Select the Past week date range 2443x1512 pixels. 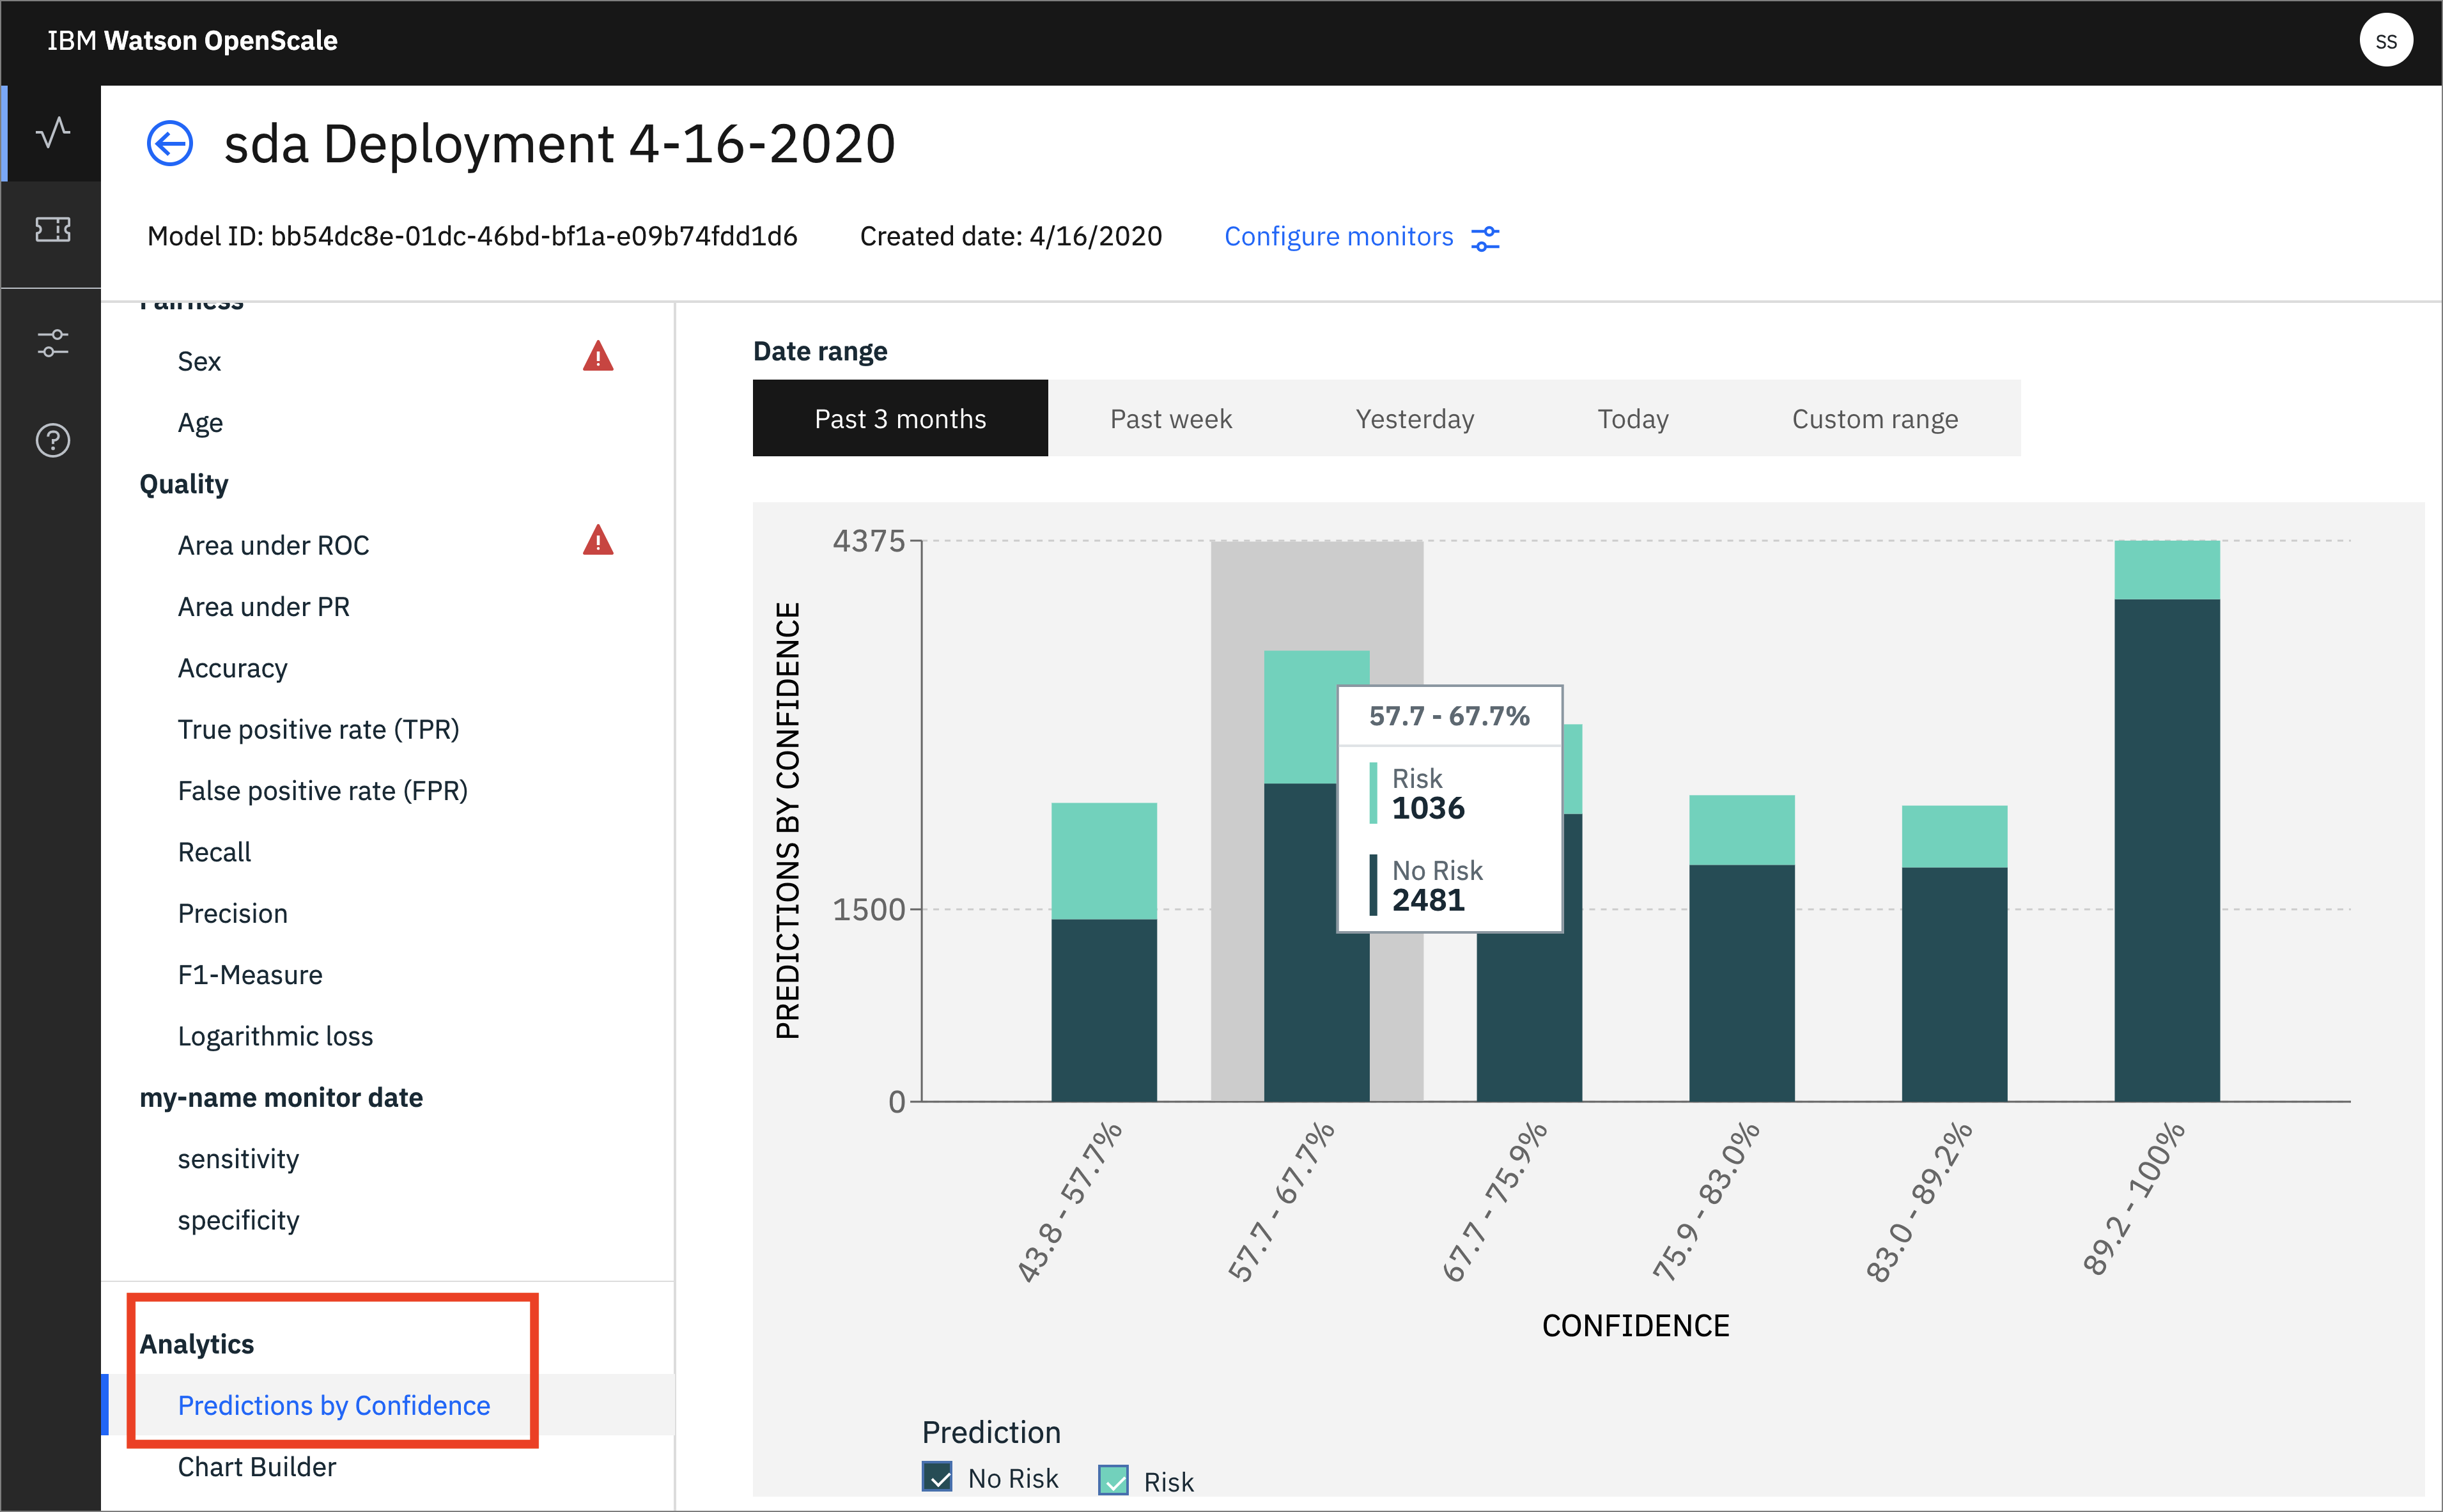coord(1170,419)
